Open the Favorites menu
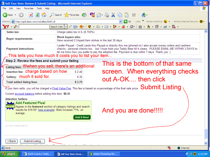The image size is (210, 157). [x=29, y=8]
